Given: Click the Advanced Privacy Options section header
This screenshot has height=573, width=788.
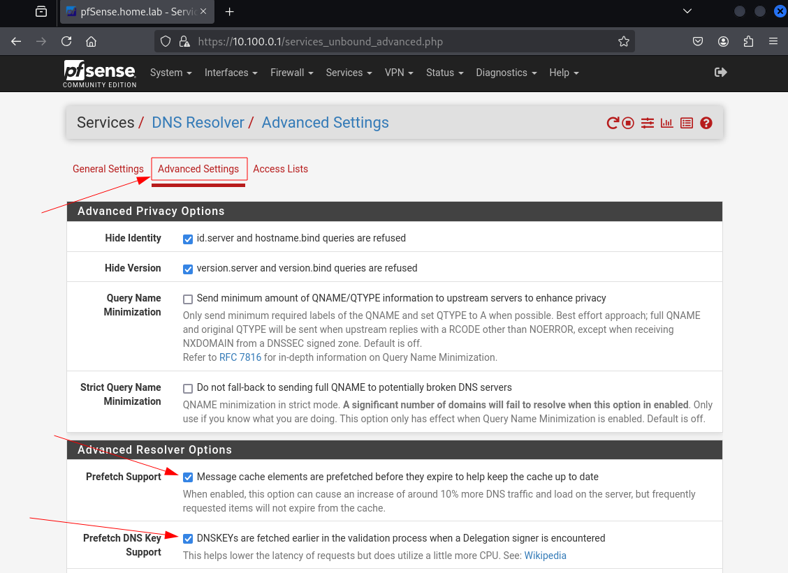Looking at the screenshot, I should [395, 211].
